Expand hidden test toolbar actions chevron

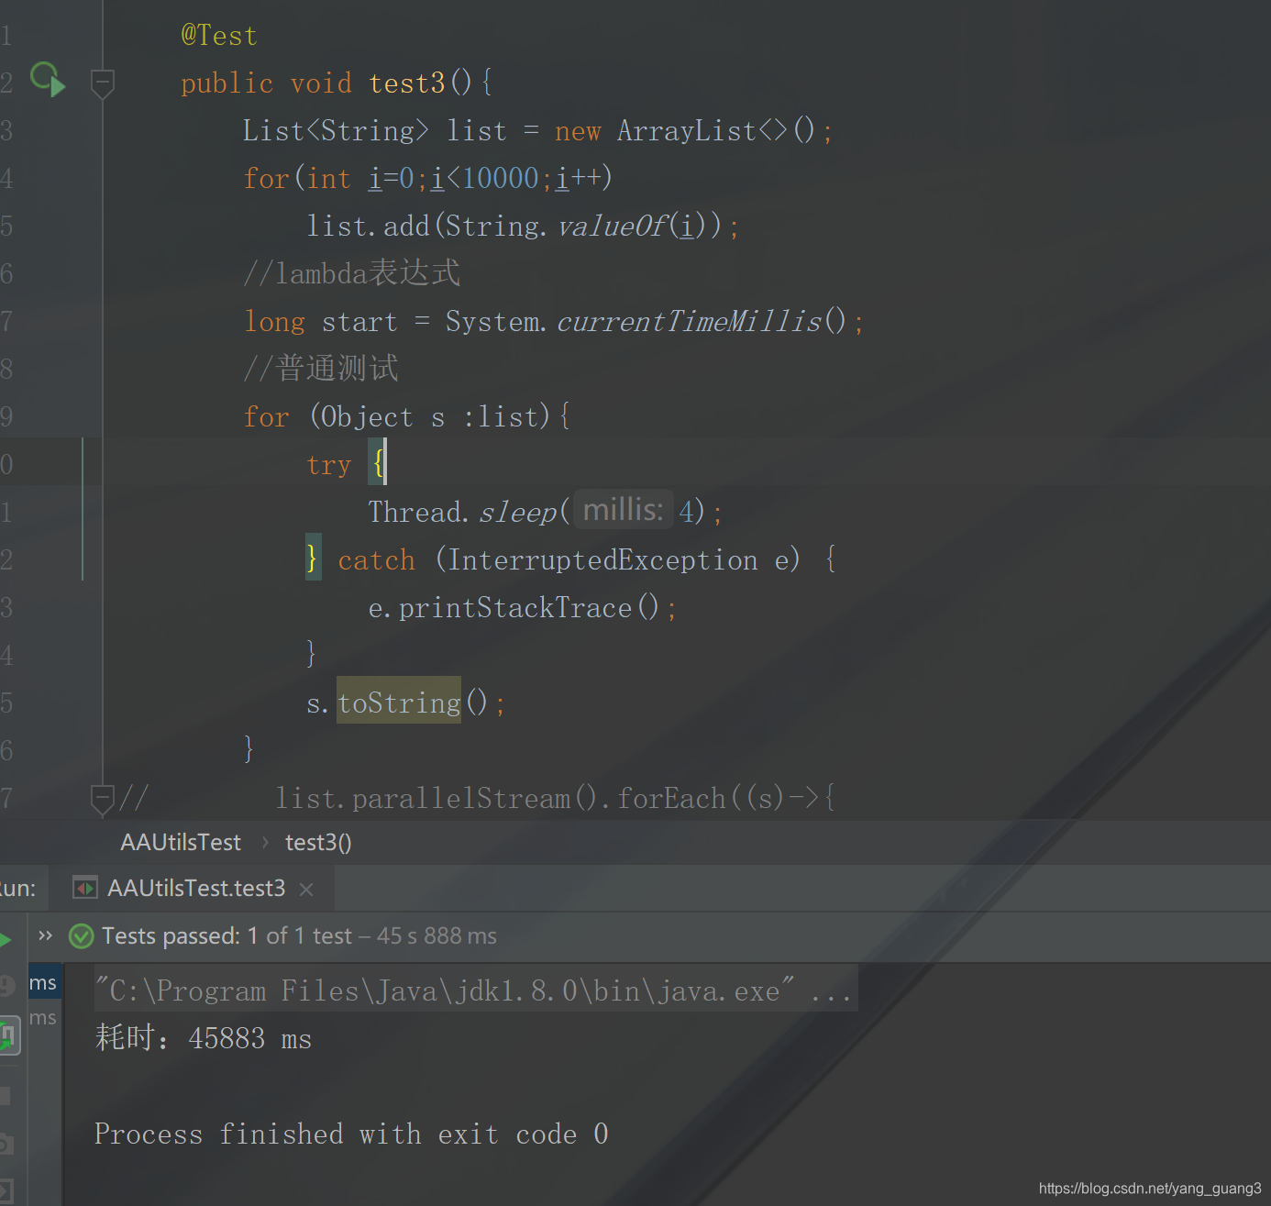[x=45, y=935]
